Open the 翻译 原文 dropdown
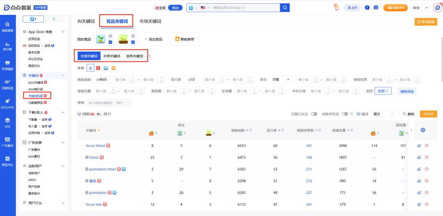Viewport: 443px width, 216px height. click(x=384, y=114)
